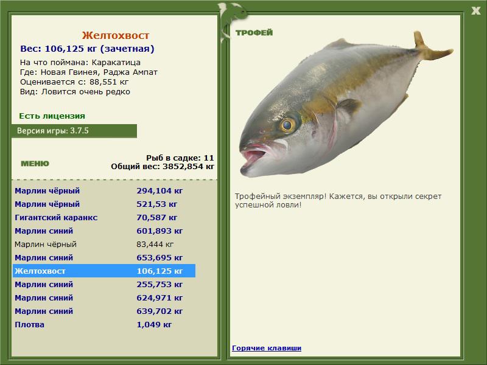
Task: Click the Желтохвост trophy fish picture
Action: [346, 104]
